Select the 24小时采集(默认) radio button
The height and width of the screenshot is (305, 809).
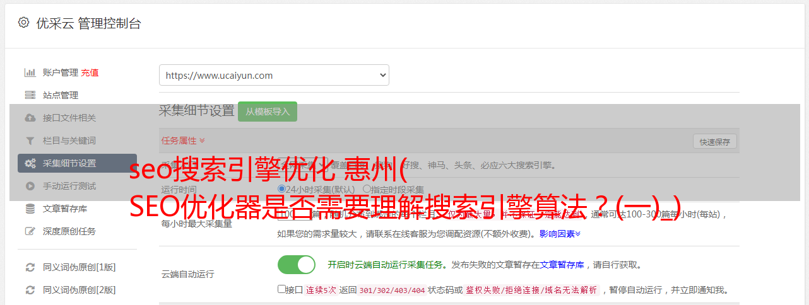click(281, 189)
